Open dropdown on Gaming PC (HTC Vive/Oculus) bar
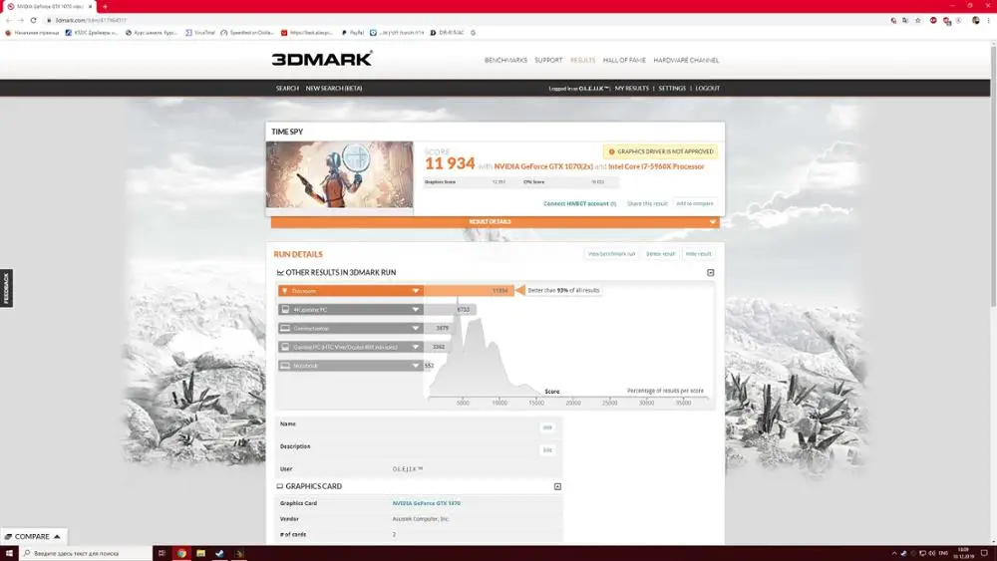Screen dimensions: 997x561 415,347
